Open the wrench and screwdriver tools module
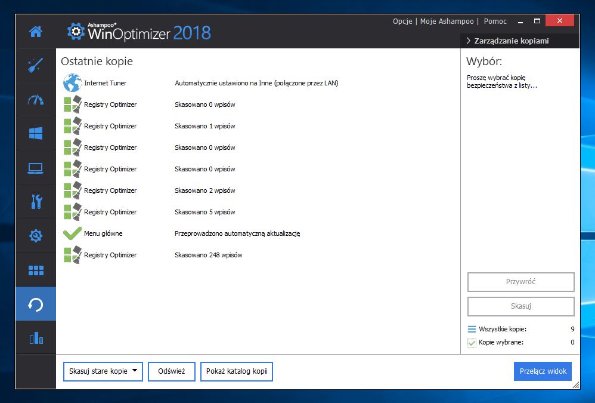595x403 pixels. (36, 202)
